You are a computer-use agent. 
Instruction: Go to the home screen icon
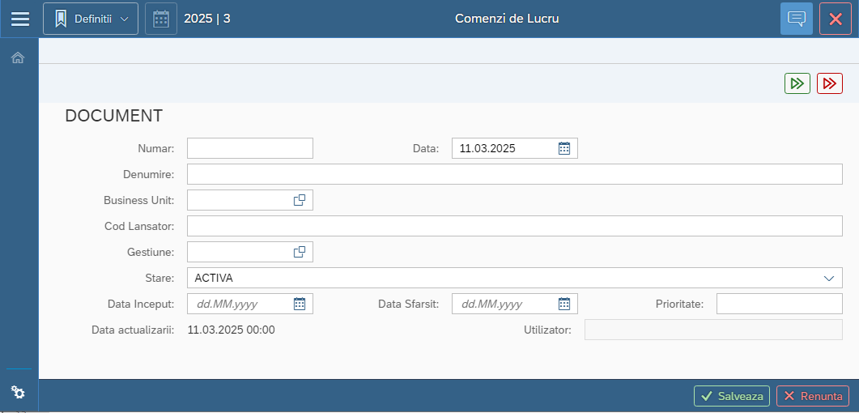tap(18, 57)
